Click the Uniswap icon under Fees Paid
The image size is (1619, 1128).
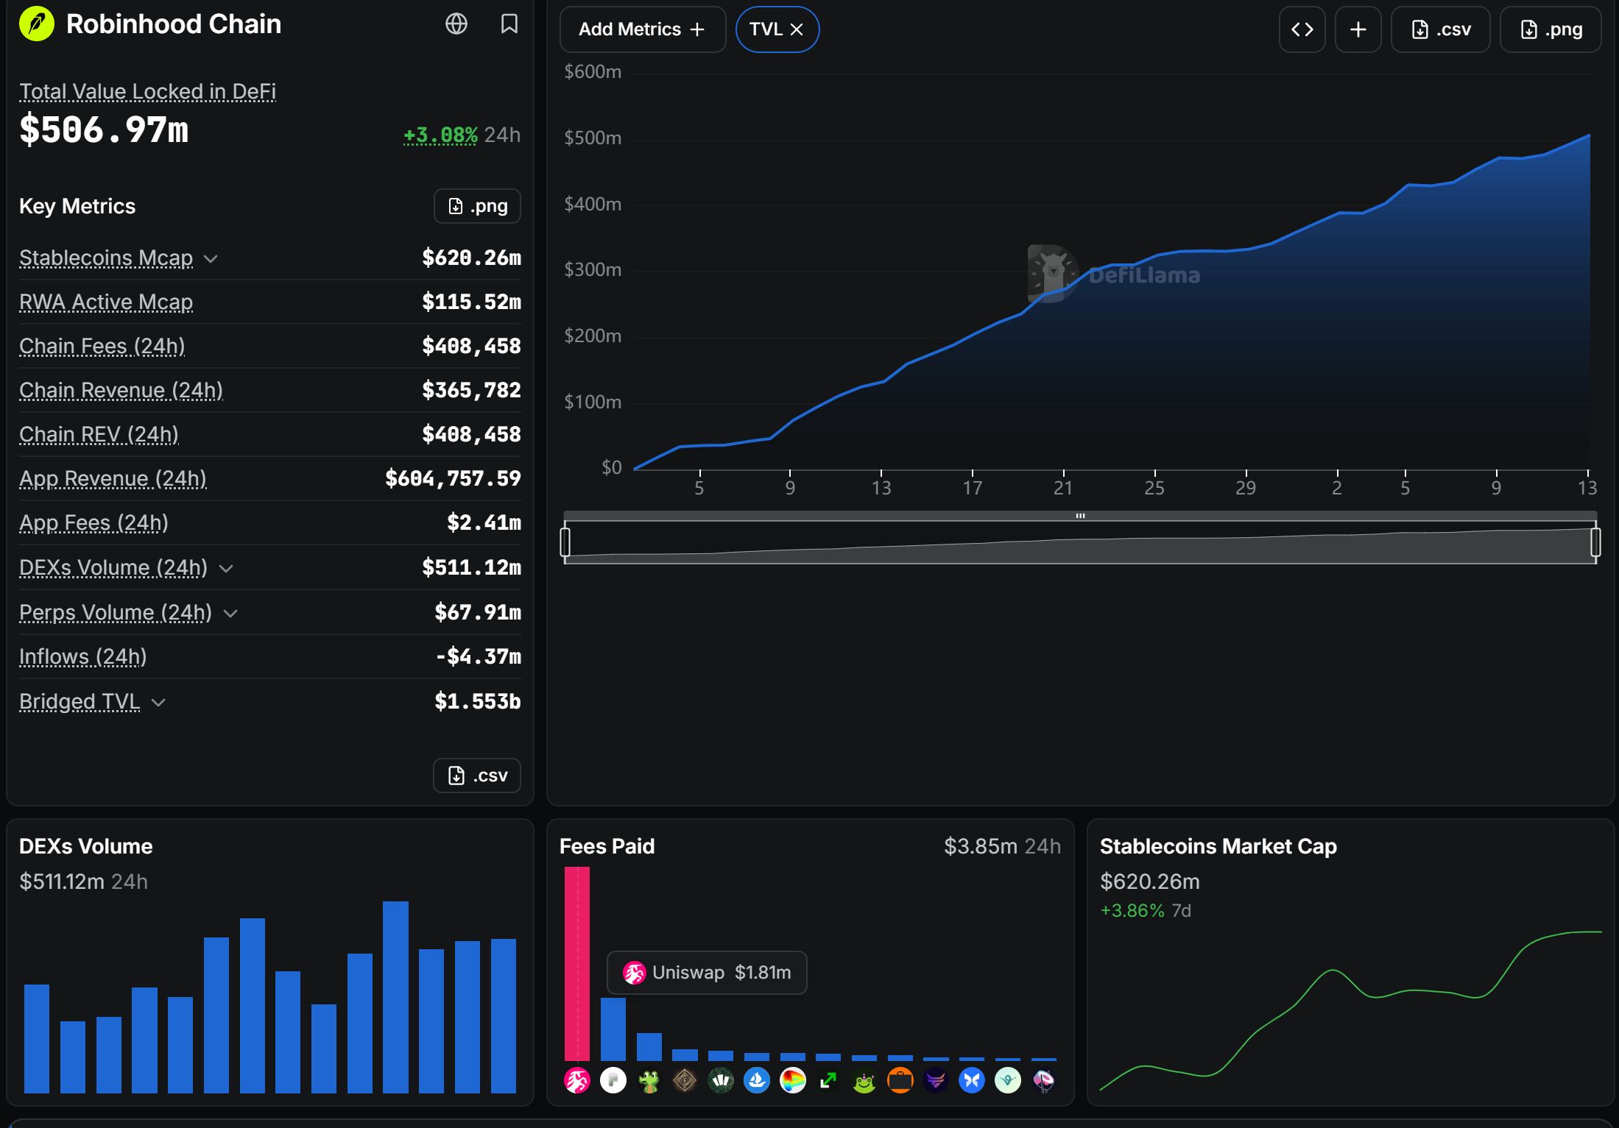pos(577,1080)
